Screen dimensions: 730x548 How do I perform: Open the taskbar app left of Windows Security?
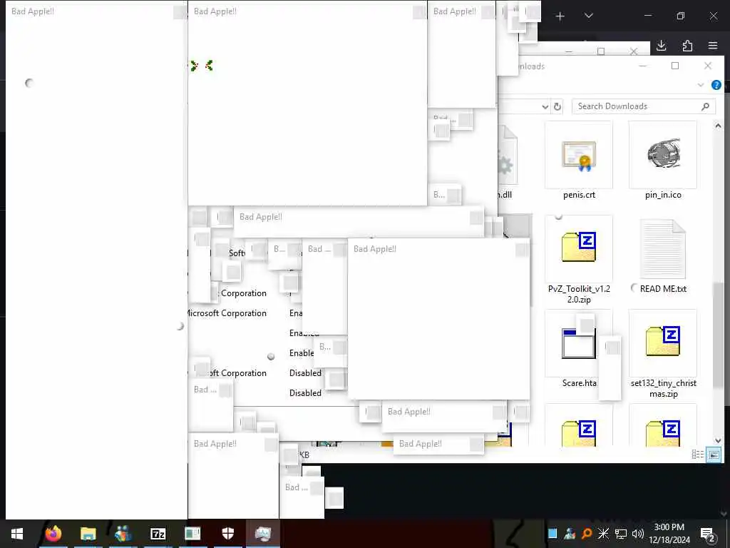192,534
